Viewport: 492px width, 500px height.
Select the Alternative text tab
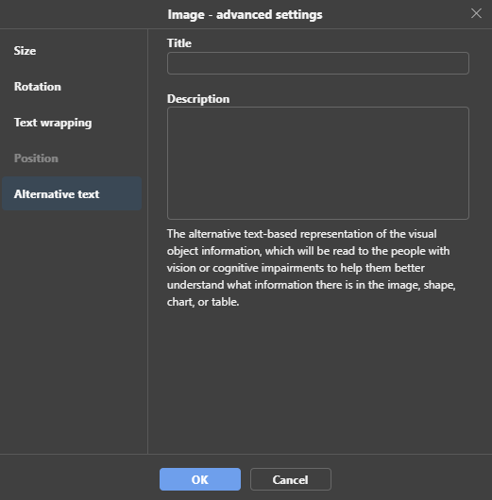tap(71, 194)
